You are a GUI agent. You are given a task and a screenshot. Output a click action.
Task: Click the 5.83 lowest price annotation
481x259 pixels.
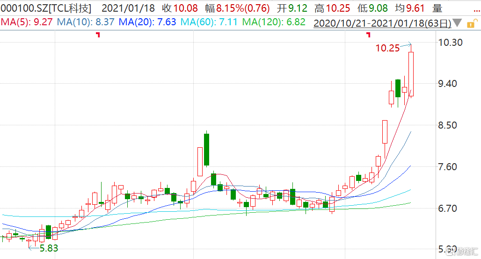point(49,248)
